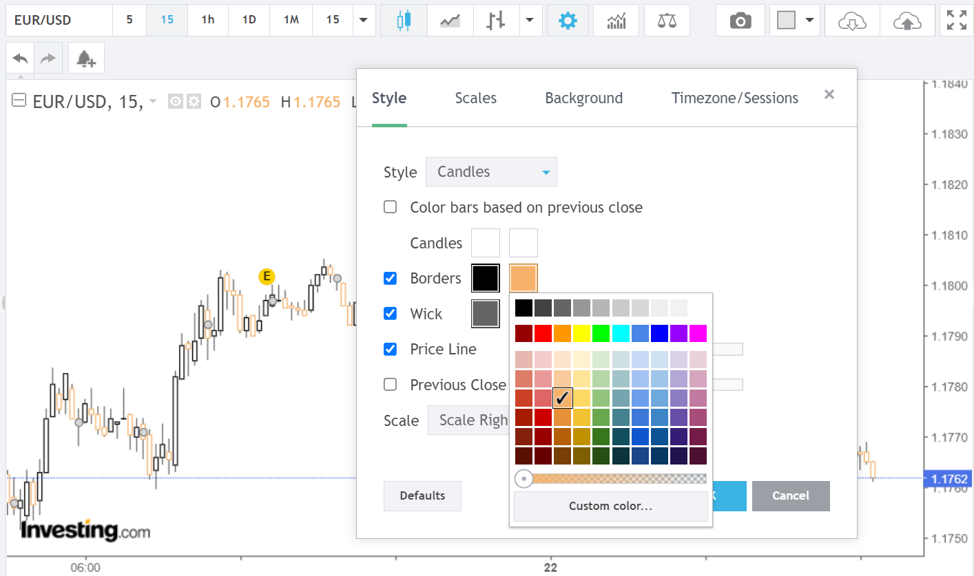Switch to the Scales tab
Viewport: 974px width, 576px height.
coord(475,98)
